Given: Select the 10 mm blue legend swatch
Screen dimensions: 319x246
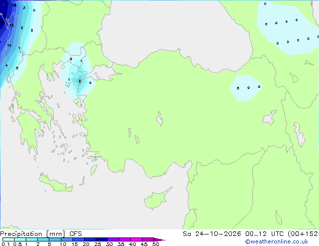Looking at the screenshot, I should (67, 239).
